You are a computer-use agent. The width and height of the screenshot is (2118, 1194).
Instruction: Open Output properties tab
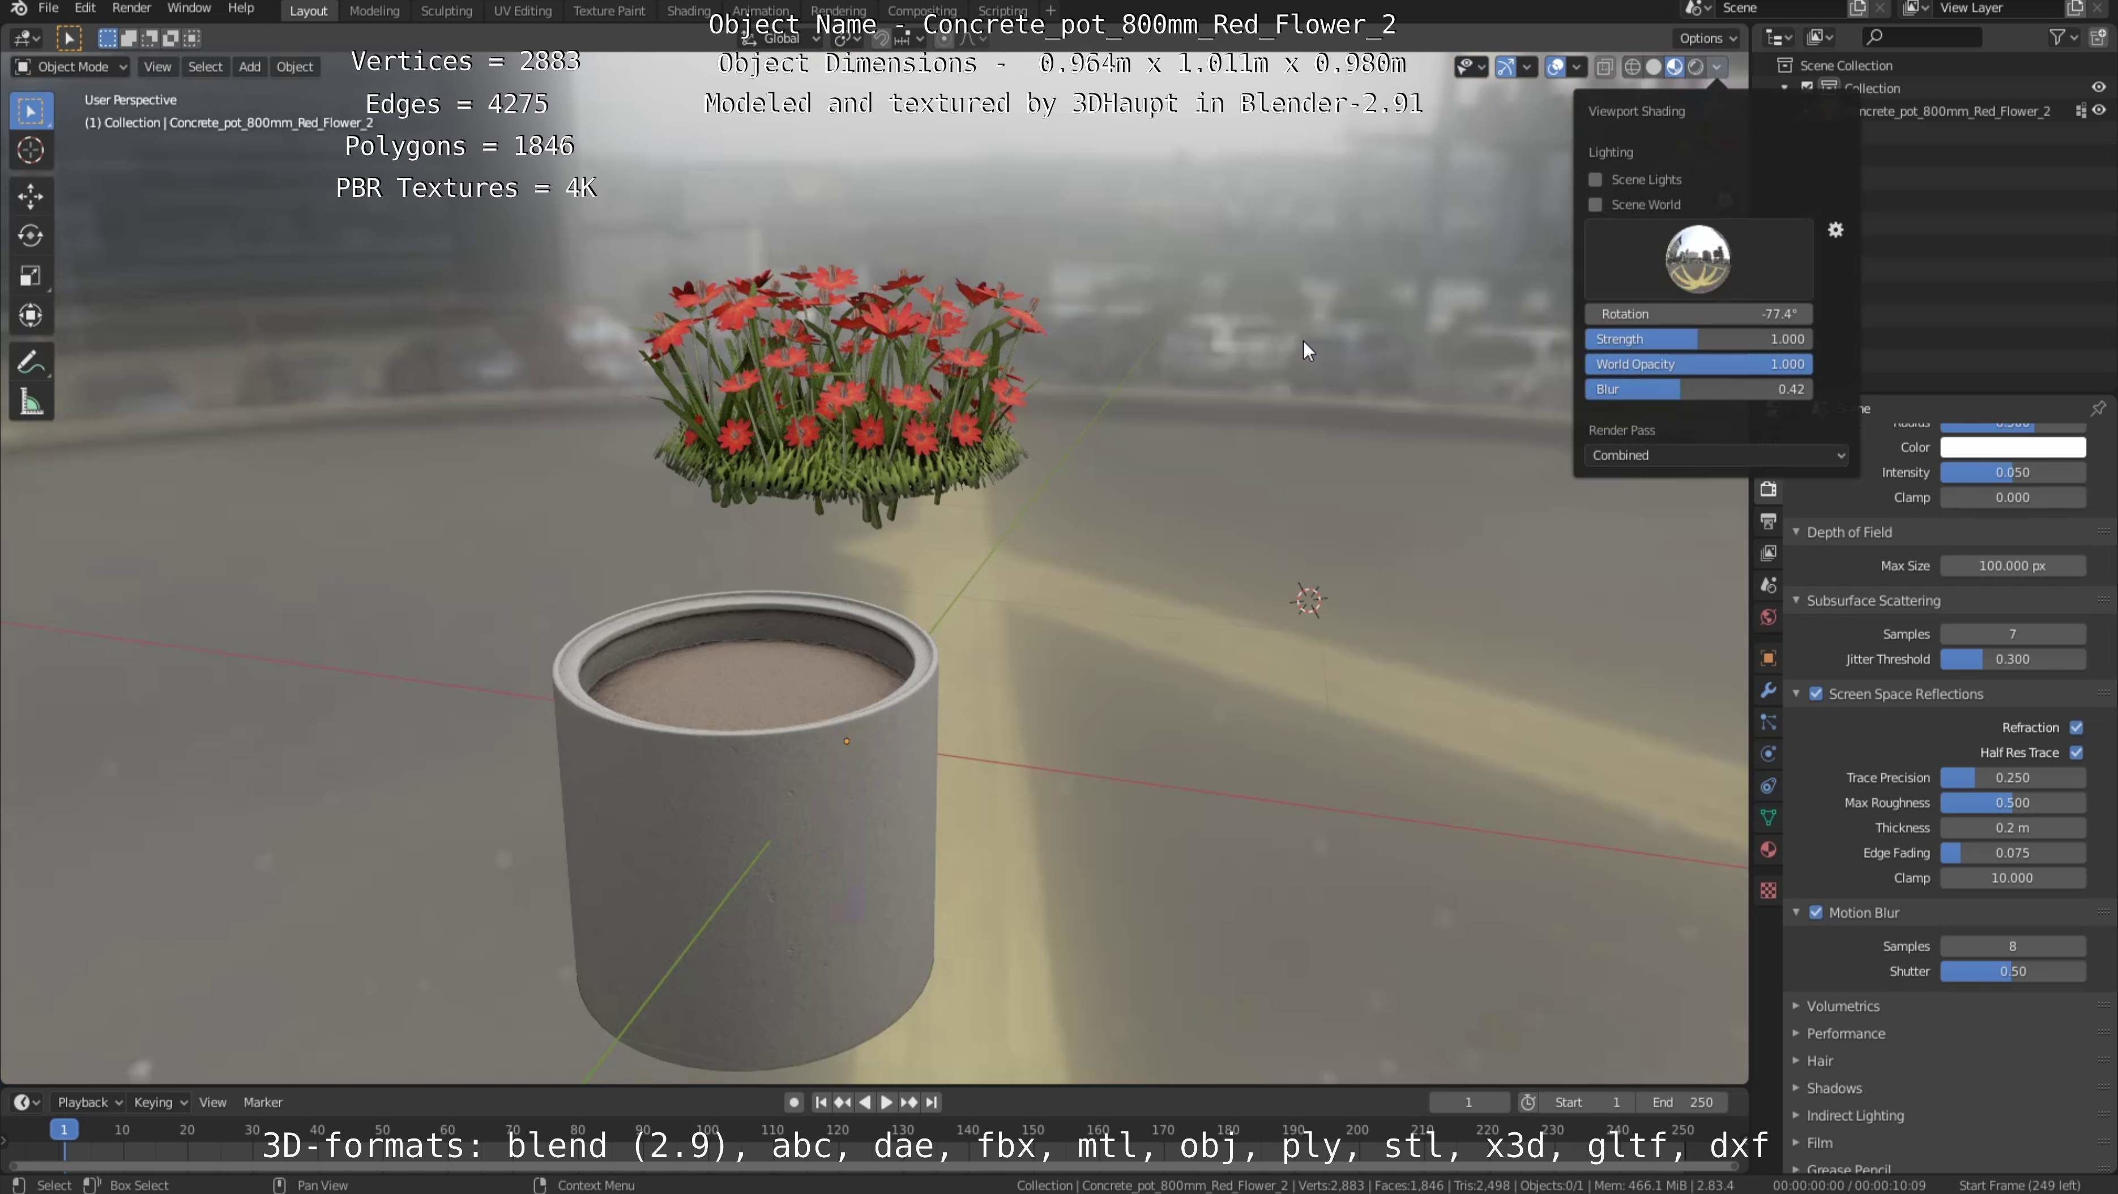pos(1769,521)
